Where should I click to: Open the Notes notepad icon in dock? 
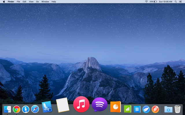62,105
